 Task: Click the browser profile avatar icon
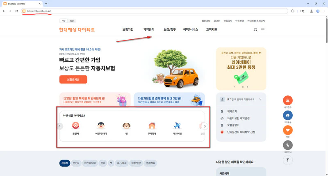click(318, 11)
